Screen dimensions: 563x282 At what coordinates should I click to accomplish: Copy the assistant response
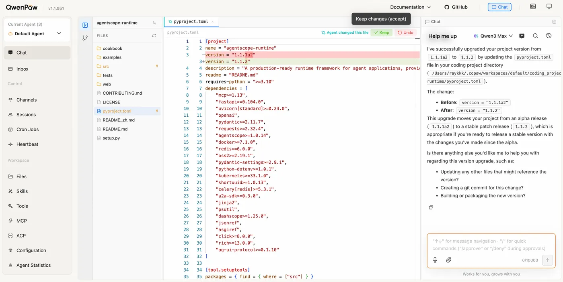click(x=431, y=207)
